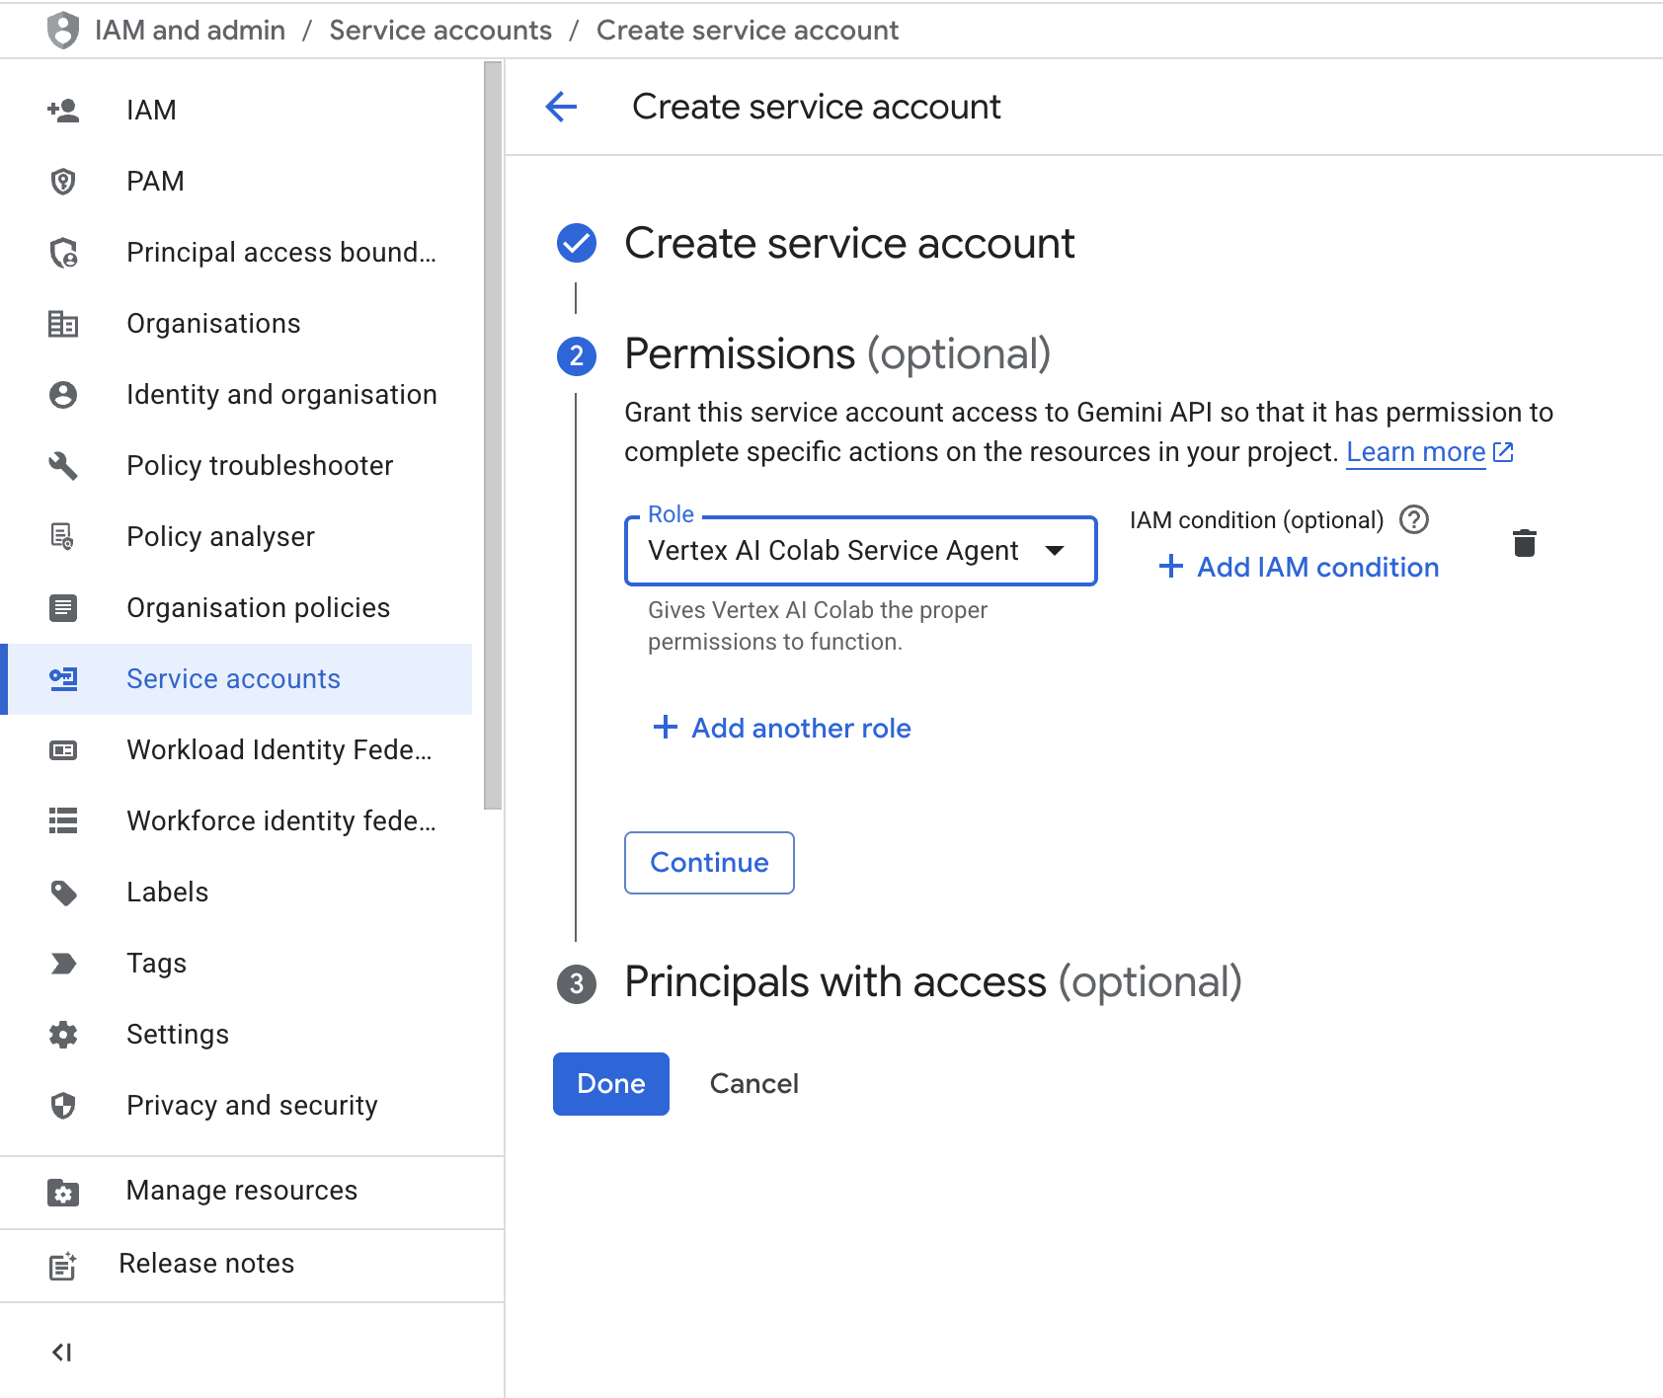Open Organisation policies menu item
1663x1398 pixels.
(x=236, y=608)
